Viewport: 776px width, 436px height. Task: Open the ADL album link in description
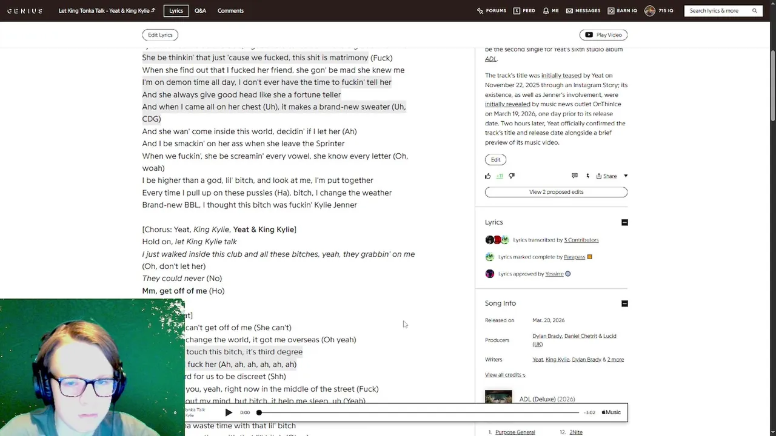click(x=490, y=59)
